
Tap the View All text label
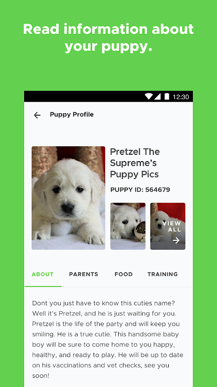pos(172,226)
